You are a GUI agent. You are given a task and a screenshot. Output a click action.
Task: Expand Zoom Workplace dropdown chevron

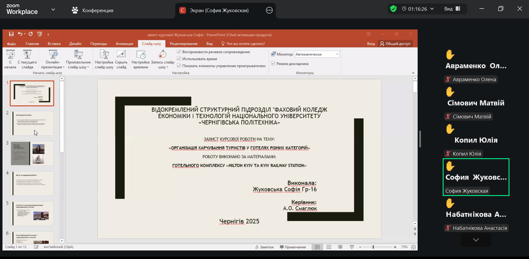point(53,10)
